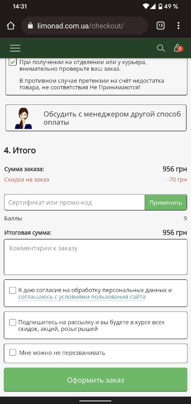This screenshot has height=404, width=191.
Task: Click the battery indicator in status bar
Action: [160, 6]
